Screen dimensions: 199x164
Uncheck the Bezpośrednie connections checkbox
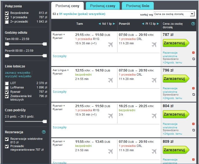7,13
